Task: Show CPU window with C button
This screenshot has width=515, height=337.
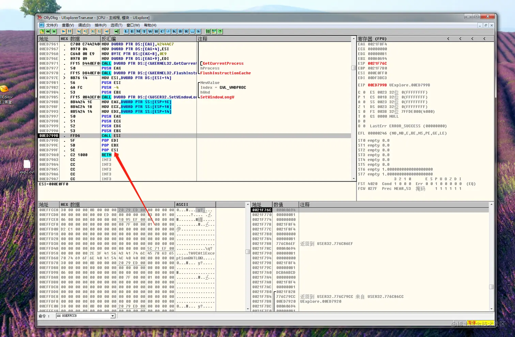Action: click(162, 31)
